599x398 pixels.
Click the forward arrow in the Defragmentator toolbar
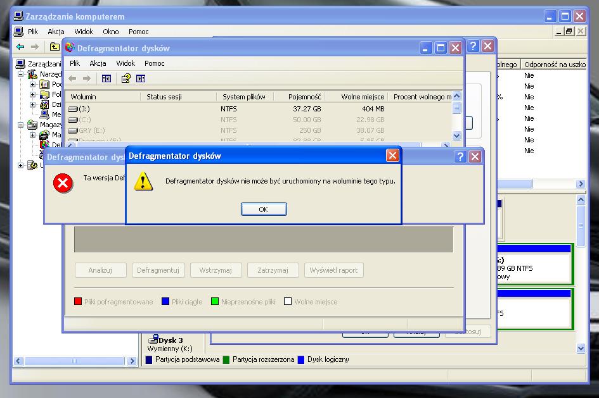pyautogui.click(x=87, y=78)
